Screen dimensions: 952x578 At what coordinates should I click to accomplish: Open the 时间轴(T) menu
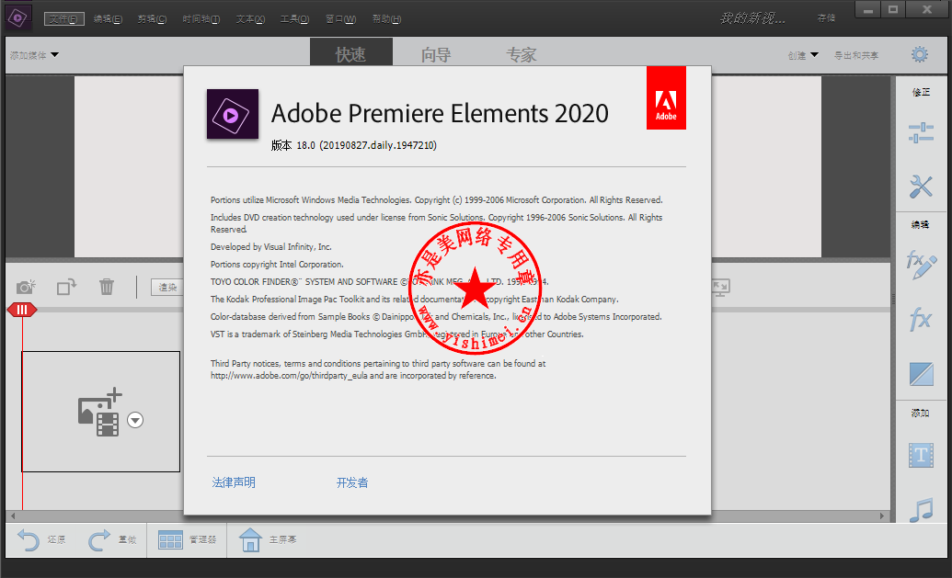(x=201, y=18)
